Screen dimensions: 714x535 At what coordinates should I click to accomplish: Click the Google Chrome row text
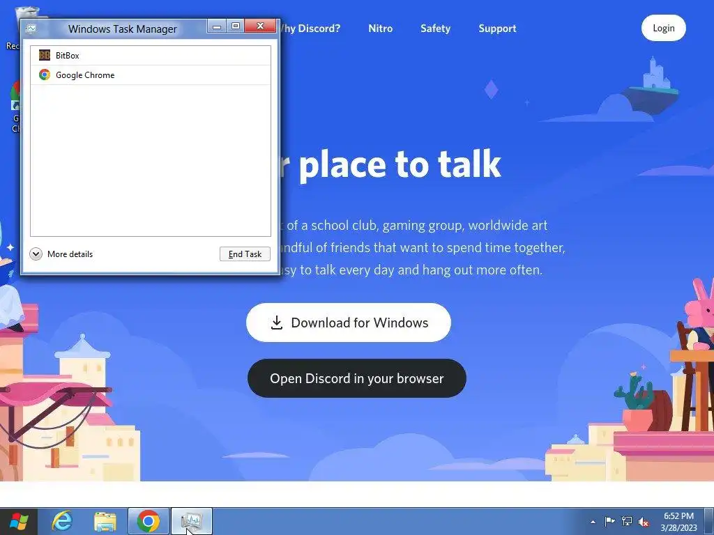tap(85, 75)
